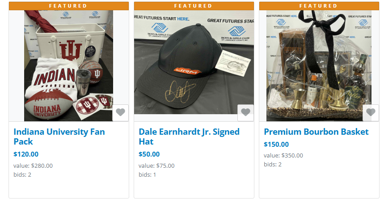Select the $50.00 current bid price
Screen dimensions: 384x207
[x=149, y=154]
